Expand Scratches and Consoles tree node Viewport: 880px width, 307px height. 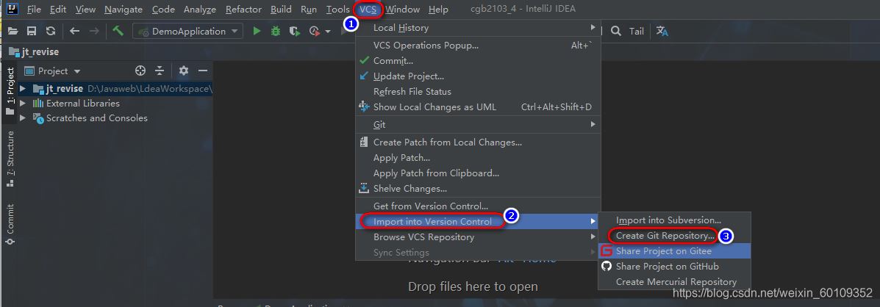point(23,118)
